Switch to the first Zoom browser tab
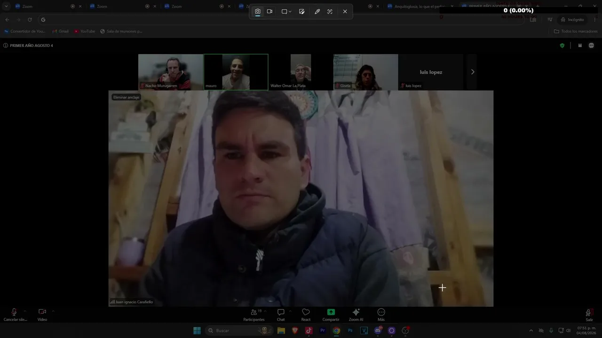Image resolution: width=602 pixels, height=338 pixels. pos(45,6)
